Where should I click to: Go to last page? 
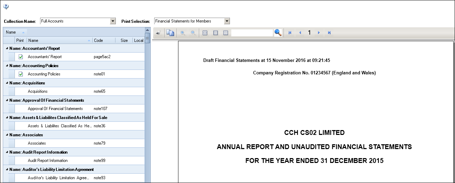click(x=329, y=33)
